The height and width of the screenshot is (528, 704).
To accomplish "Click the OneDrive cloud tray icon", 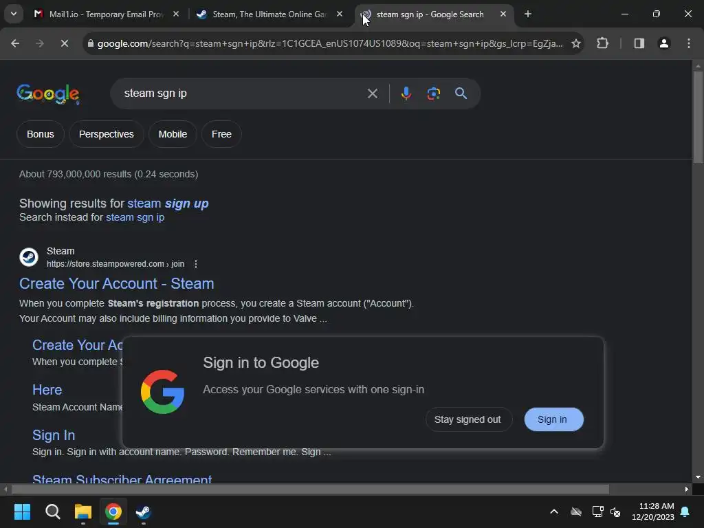I will click(x=576, y=511).
